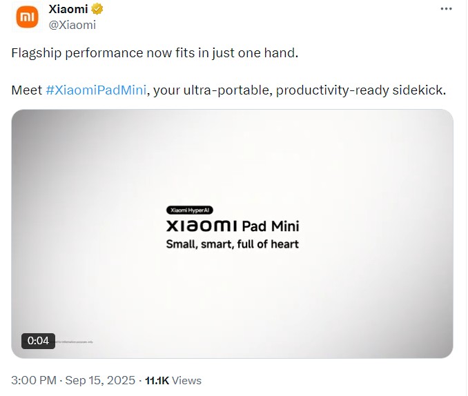The width and height of the screenshot is (468, 396).
Task: View the 11.1K view count
Action: coord(157,381)
